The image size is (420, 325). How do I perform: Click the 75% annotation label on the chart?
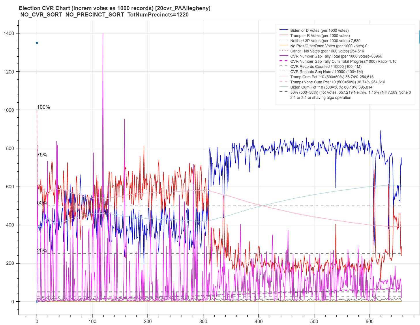[x=42, y=155]
